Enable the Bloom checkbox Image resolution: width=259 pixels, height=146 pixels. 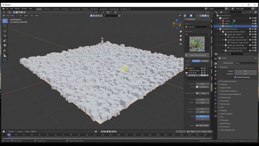[x=221, y=85]
